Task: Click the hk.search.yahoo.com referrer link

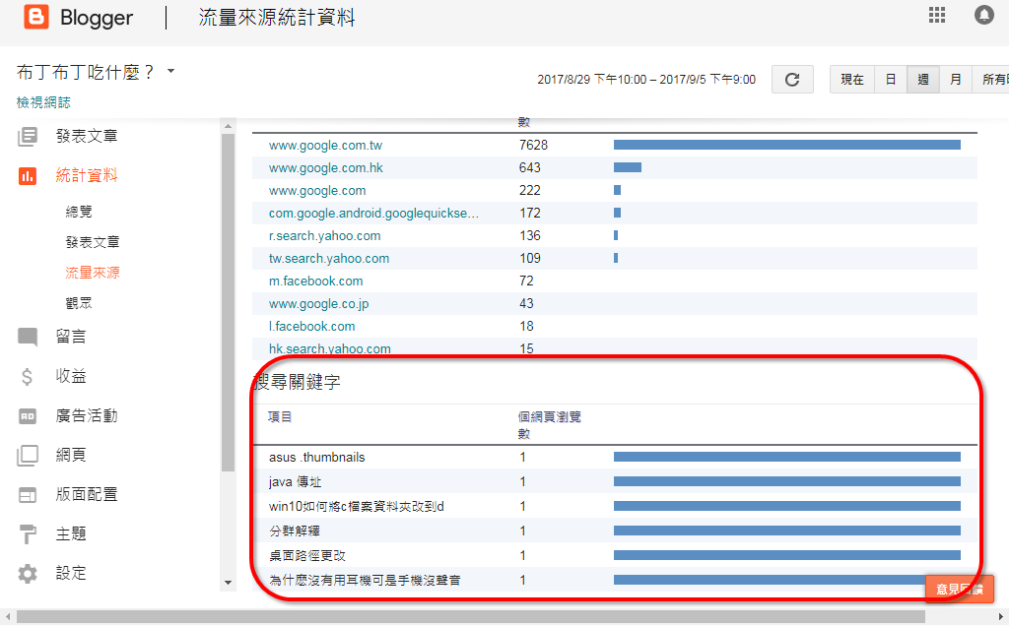Action: click(329, 348)
